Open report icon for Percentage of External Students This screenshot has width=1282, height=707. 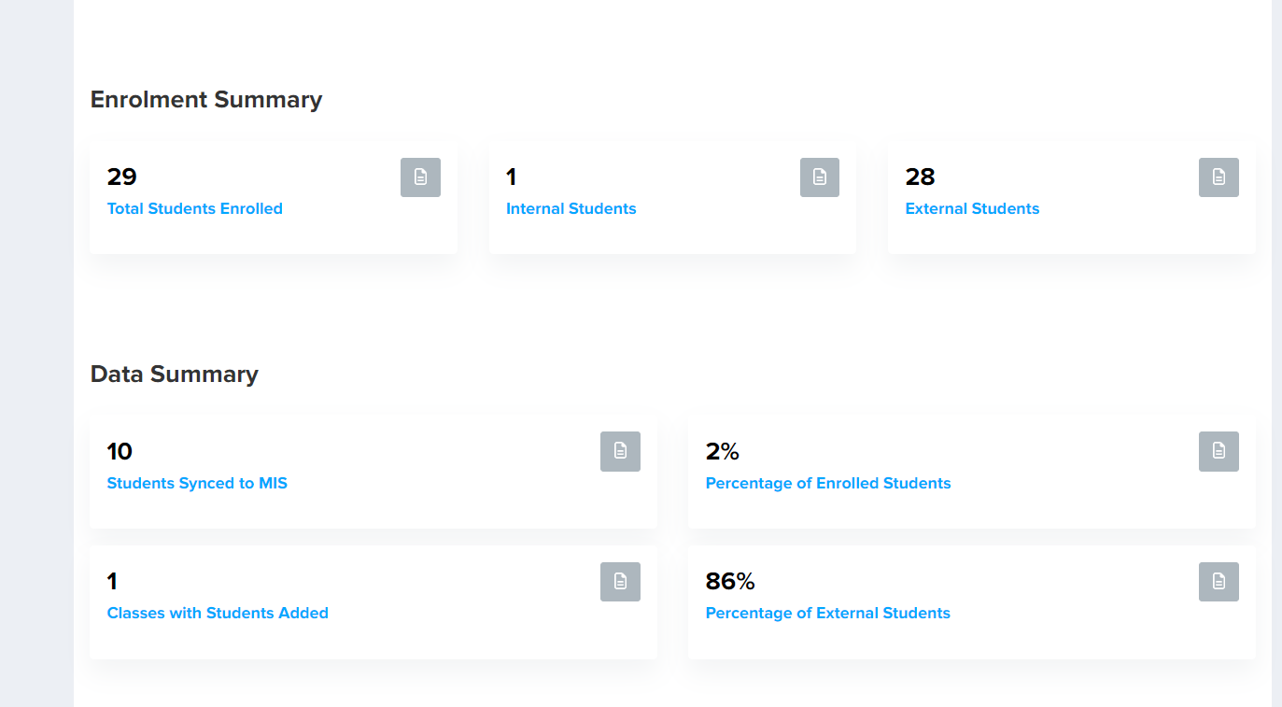1219,582
